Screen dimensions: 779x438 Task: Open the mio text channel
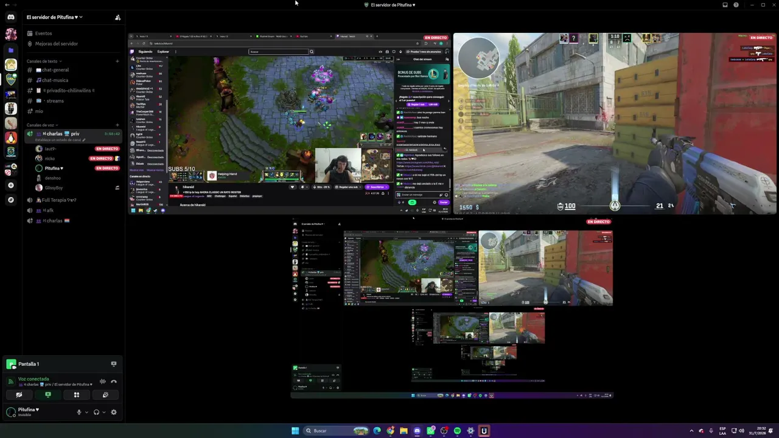[73, 111]
